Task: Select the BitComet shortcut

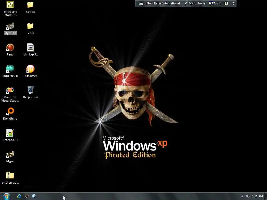Action: pyautogui.click(x=31, y=71)
